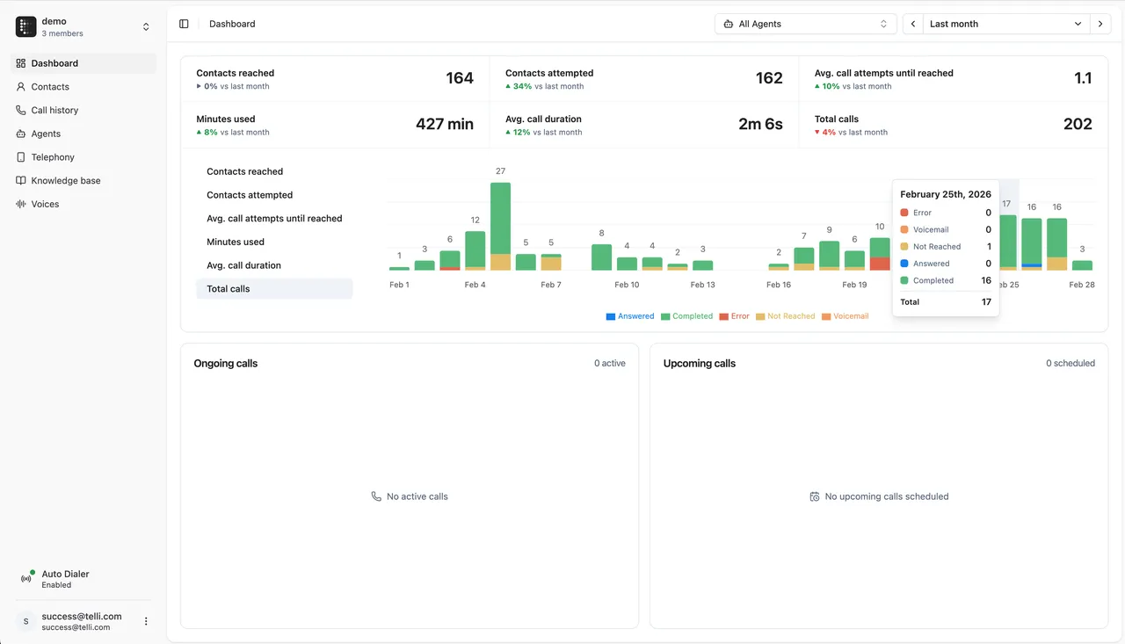Toggle Not Reached series in legend
The width and height of the screenshot is (1125, 644).
point(785,316)
